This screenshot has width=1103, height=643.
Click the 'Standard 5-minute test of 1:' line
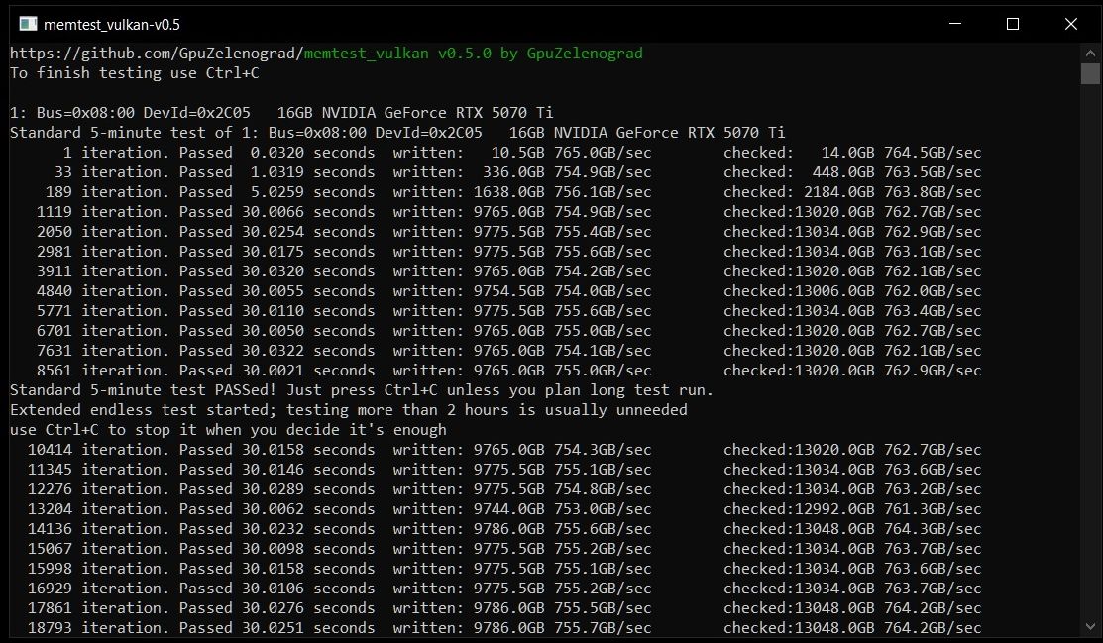(x=397, y=132)
